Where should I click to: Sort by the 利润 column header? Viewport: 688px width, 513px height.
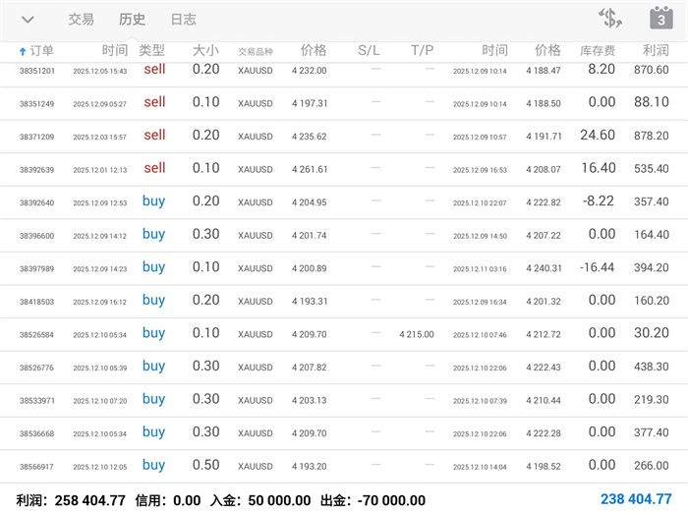point(656,50)
